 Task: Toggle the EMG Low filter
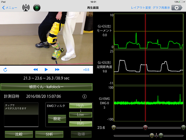click(x=80, y=114)
